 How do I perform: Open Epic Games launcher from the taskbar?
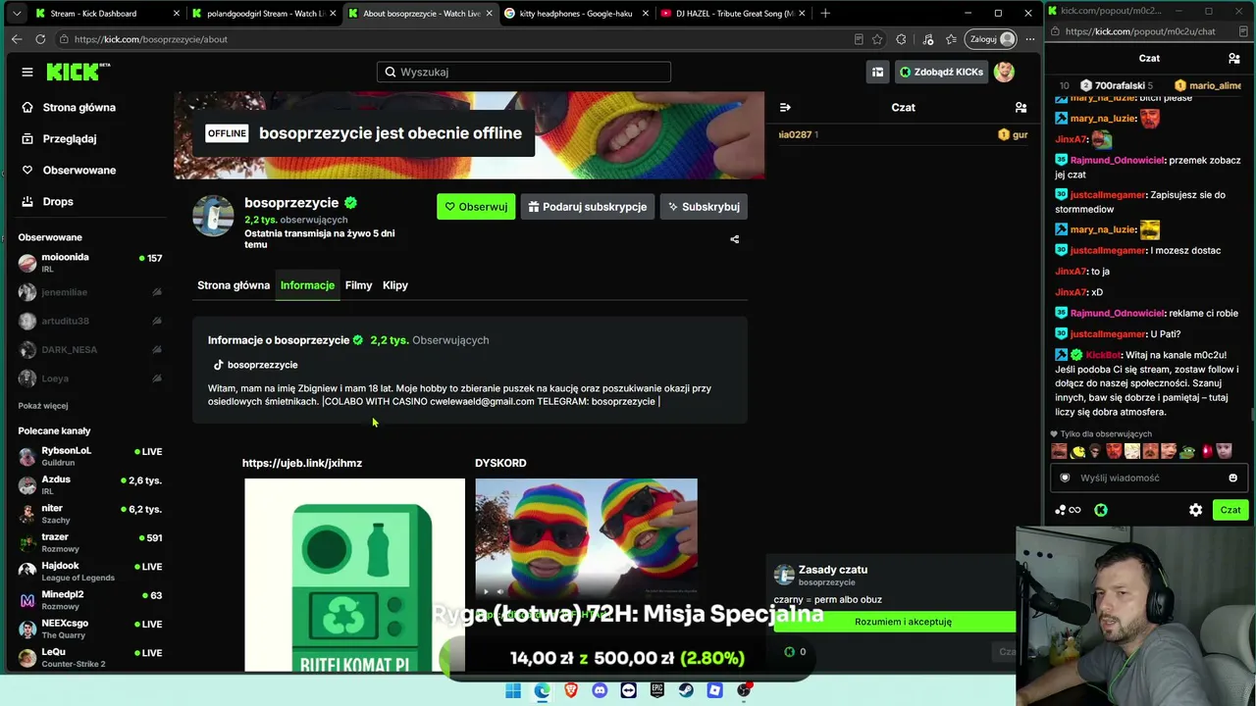click(x=657, y=690)
